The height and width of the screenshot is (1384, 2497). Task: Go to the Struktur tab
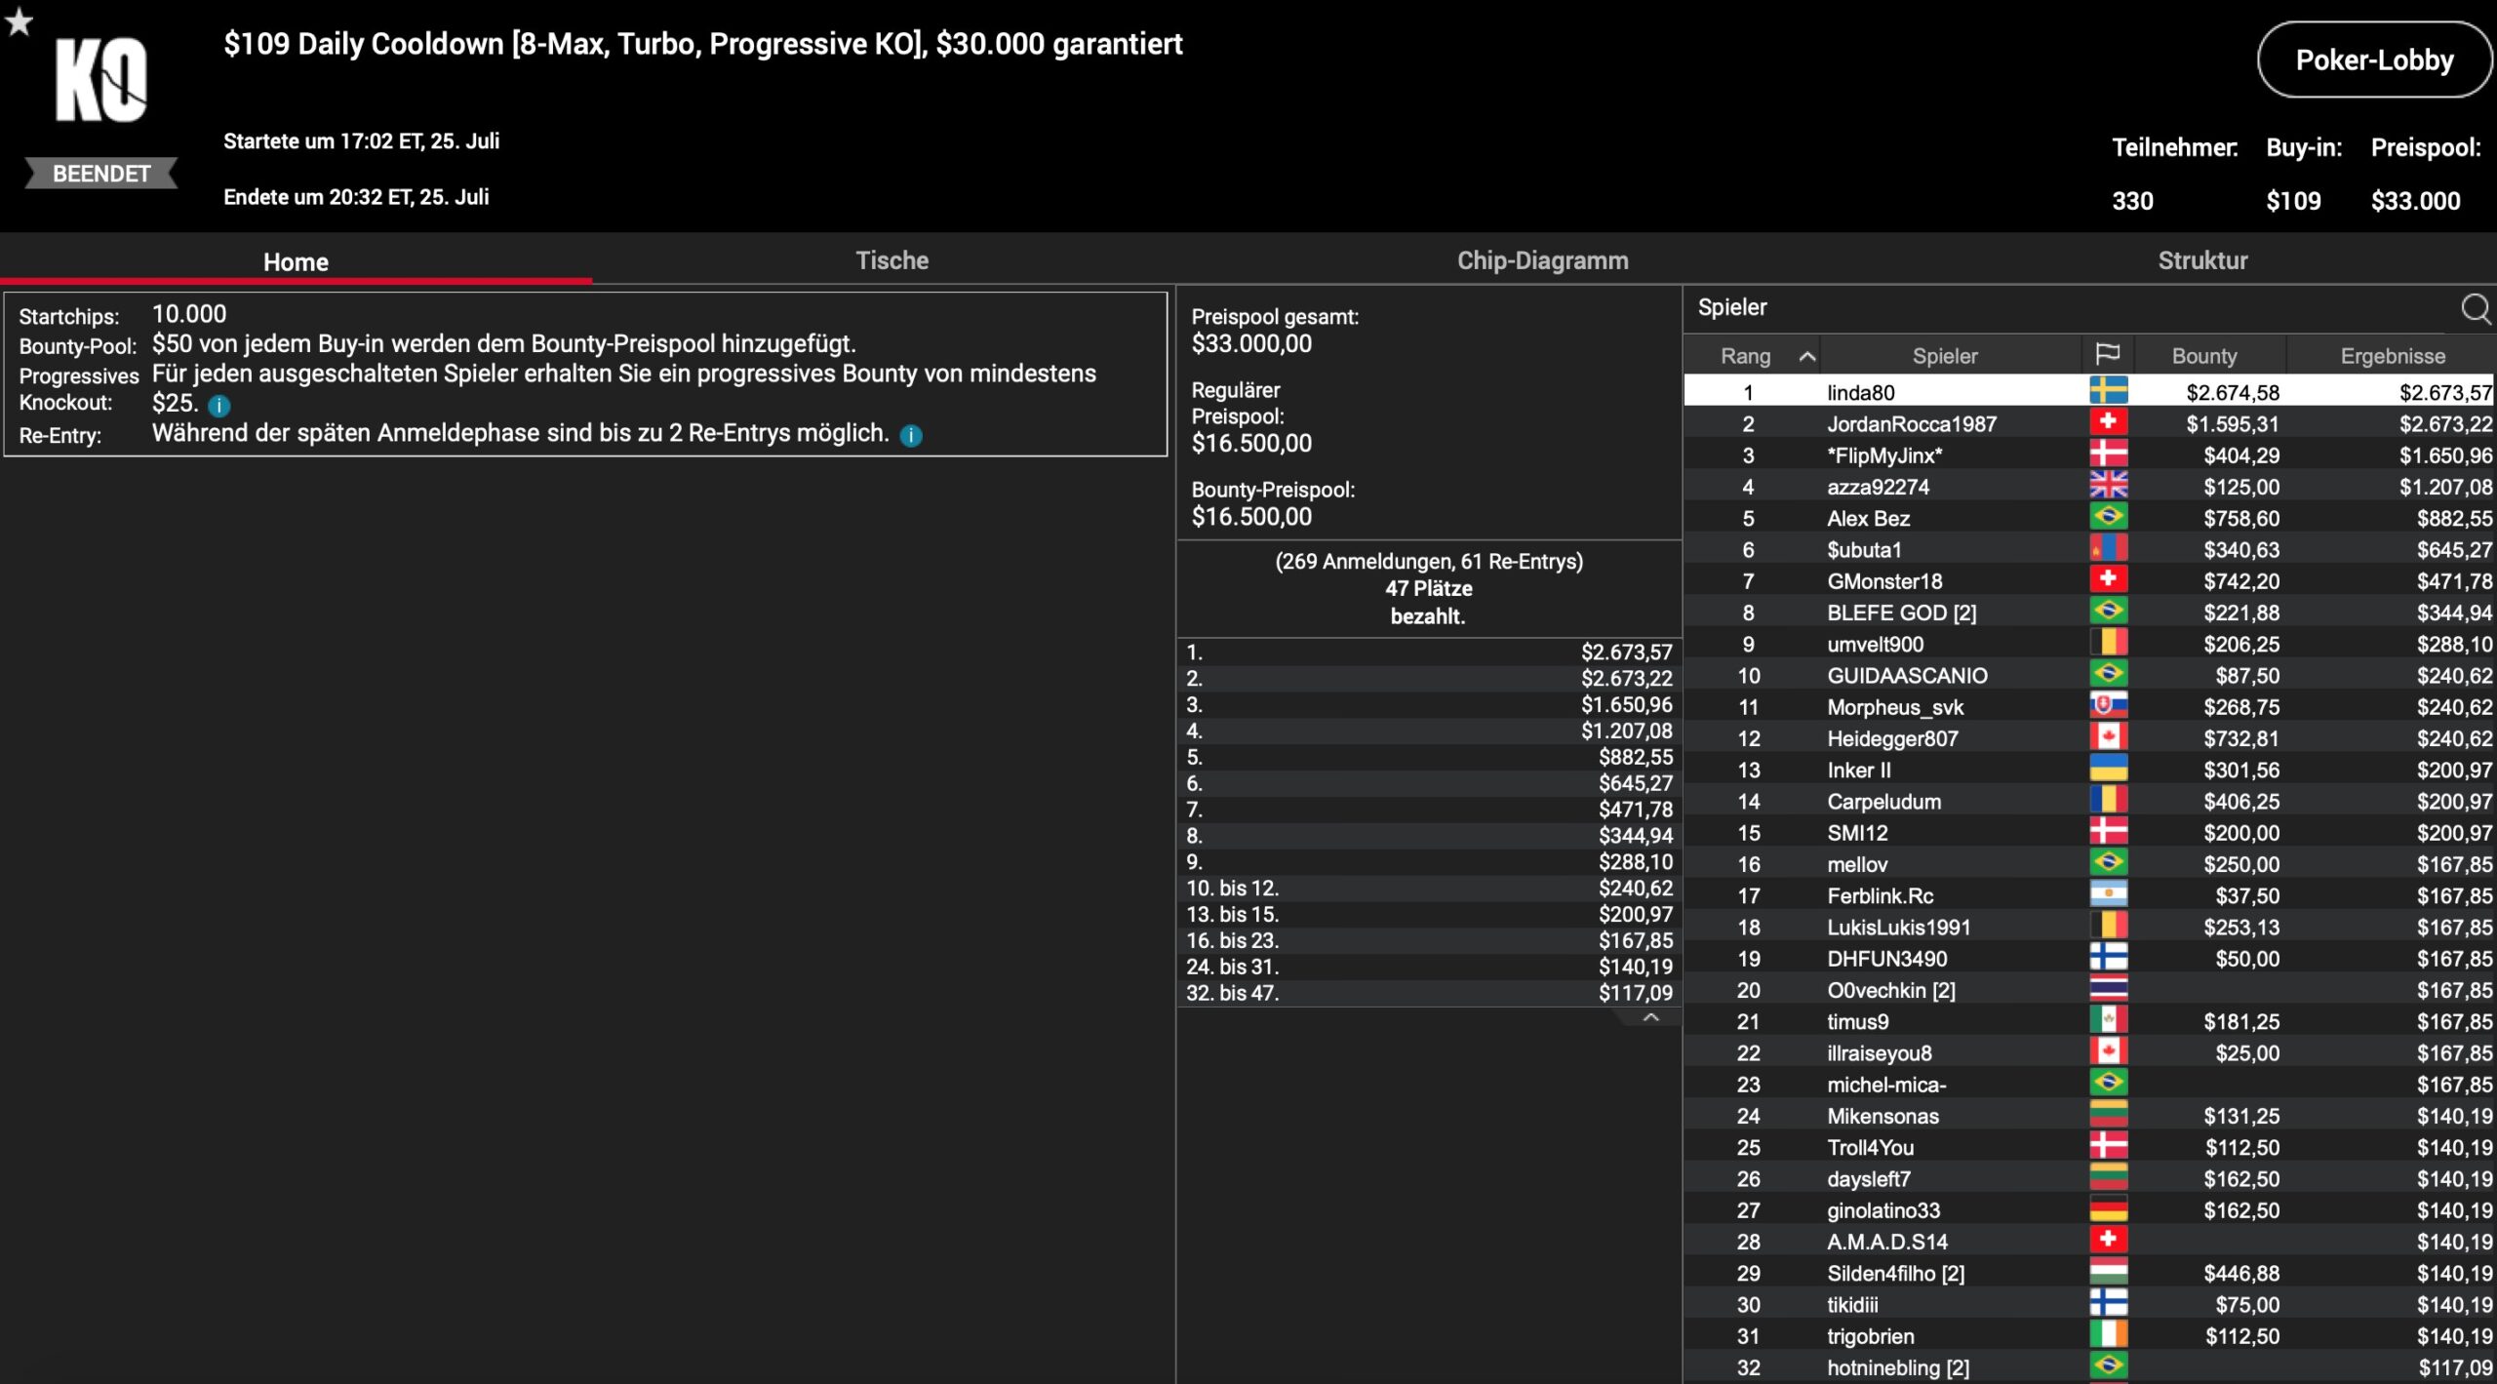click(x=2202, y=260)
